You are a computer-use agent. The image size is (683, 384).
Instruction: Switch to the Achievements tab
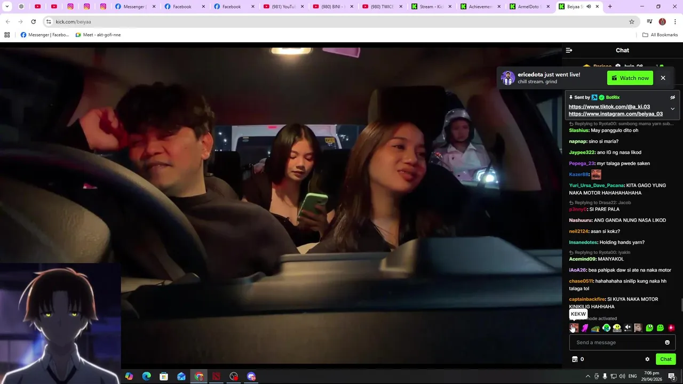(x=481, y=6)
